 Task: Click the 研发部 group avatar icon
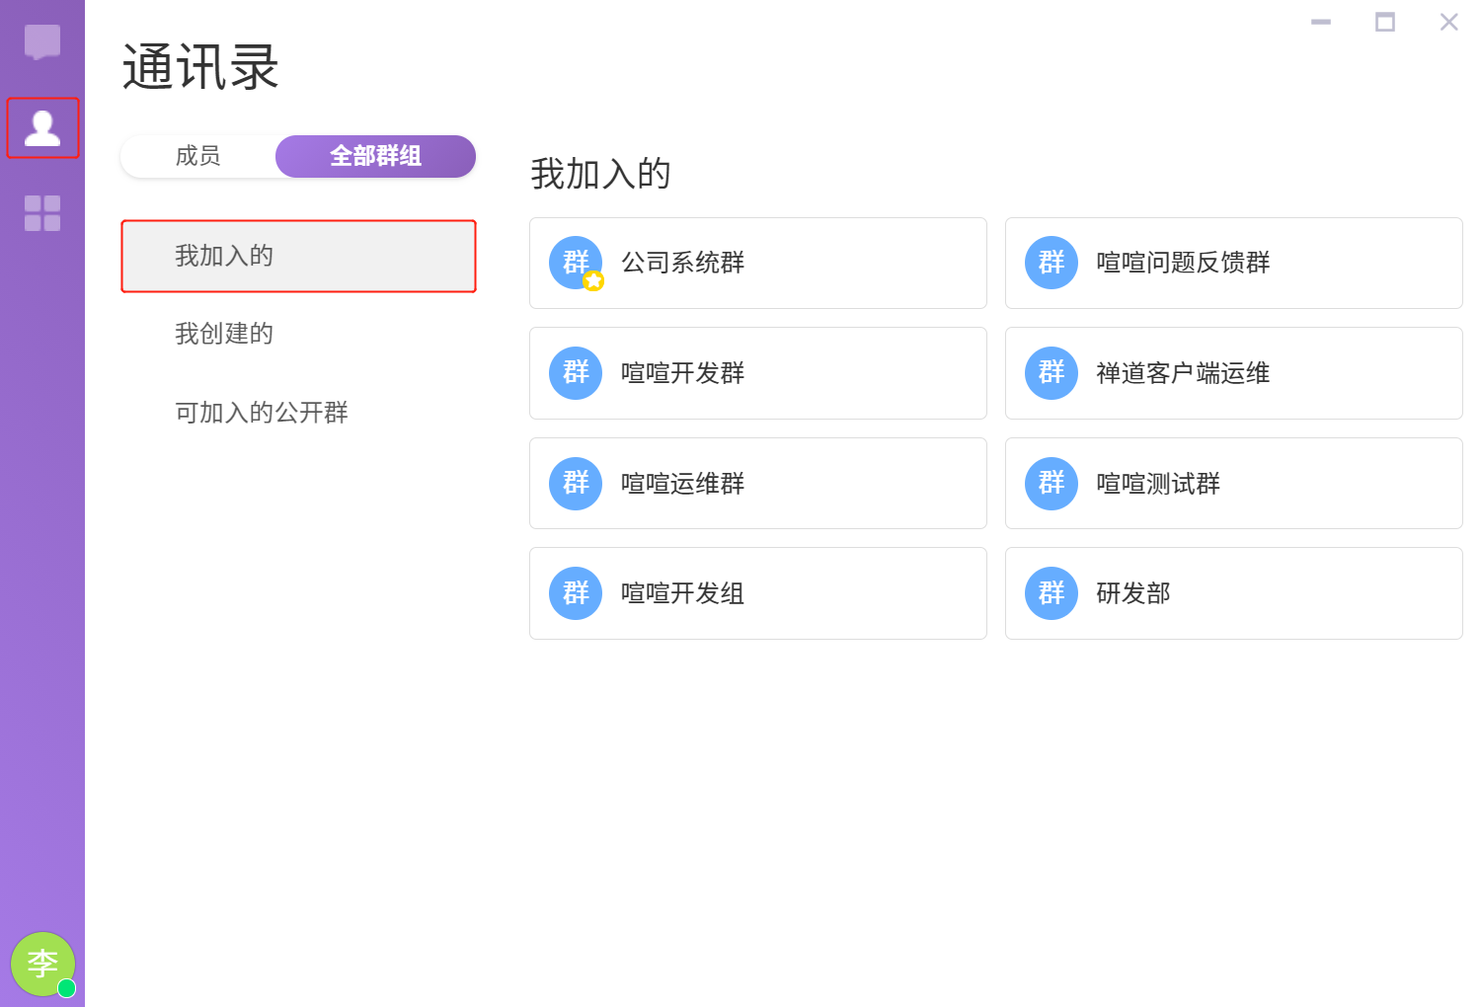tap(1052, 593)
